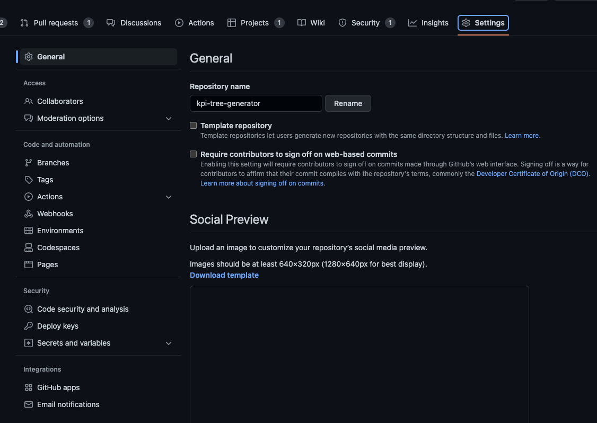This screenshot has height=423, width=597.
Task: Expand Secrets and variables section
Action: coord(169,343)
